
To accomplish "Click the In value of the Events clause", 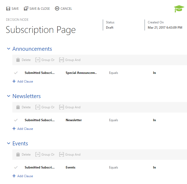I will 154,167.
